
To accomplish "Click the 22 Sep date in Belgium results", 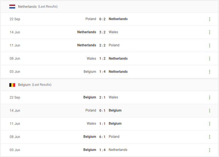I will pos(15,97).
